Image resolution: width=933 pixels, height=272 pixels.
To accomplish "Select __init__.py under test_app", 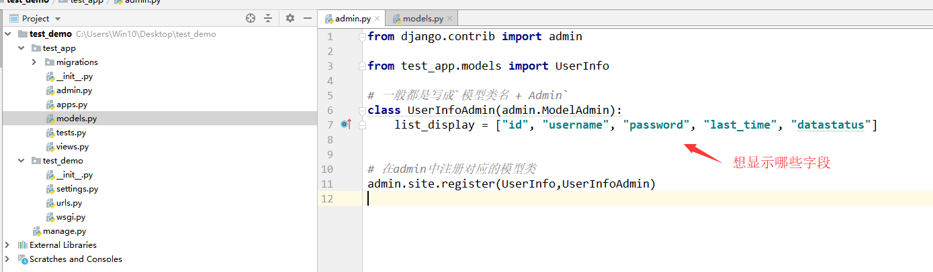I will coord(74,76).
